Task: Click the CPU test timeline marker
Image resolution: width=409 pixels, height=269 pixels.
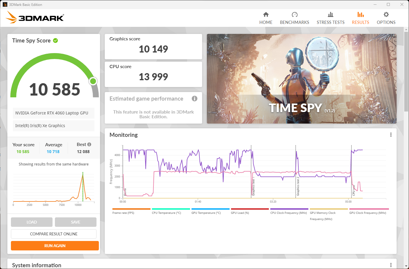Action: 353,191
